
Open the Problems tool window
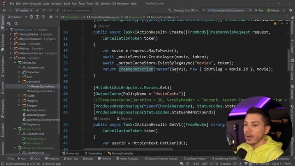pyautogui.click(x=52, y=159)
